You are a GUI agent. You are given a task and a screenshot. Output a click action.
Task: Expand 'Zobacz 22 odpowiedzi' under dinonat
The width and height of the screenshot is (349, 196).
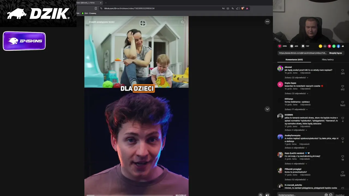[x=296, y=78]
